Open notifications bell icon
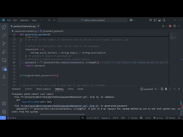This screenshot has width=183, height=137. point(179,118)
